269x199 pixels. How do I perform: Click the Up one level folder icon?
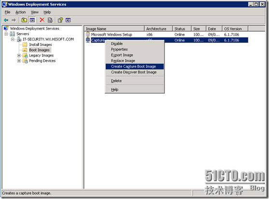point(24,20)
